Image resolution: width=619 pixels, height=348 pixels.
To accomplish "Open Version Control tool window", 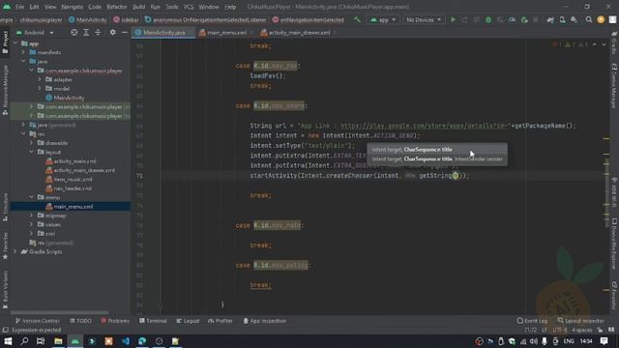I will point(37,321).
